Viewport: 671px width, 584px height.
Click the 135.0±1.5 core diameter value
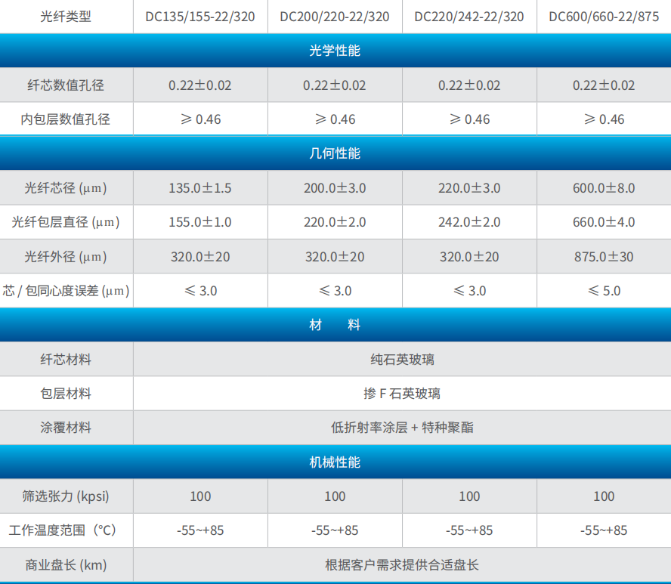[x=200, y=188]
